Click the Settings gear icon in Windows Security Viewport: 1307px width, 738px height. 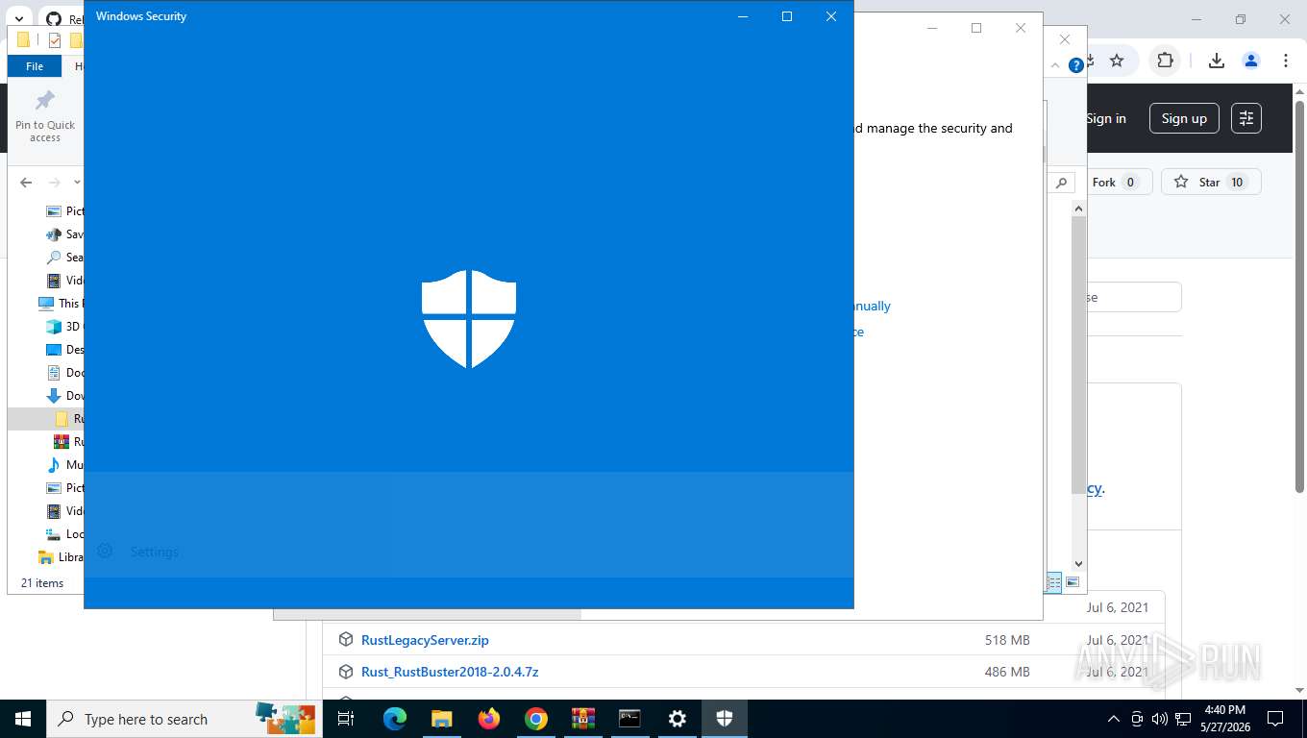coord(105,551)
